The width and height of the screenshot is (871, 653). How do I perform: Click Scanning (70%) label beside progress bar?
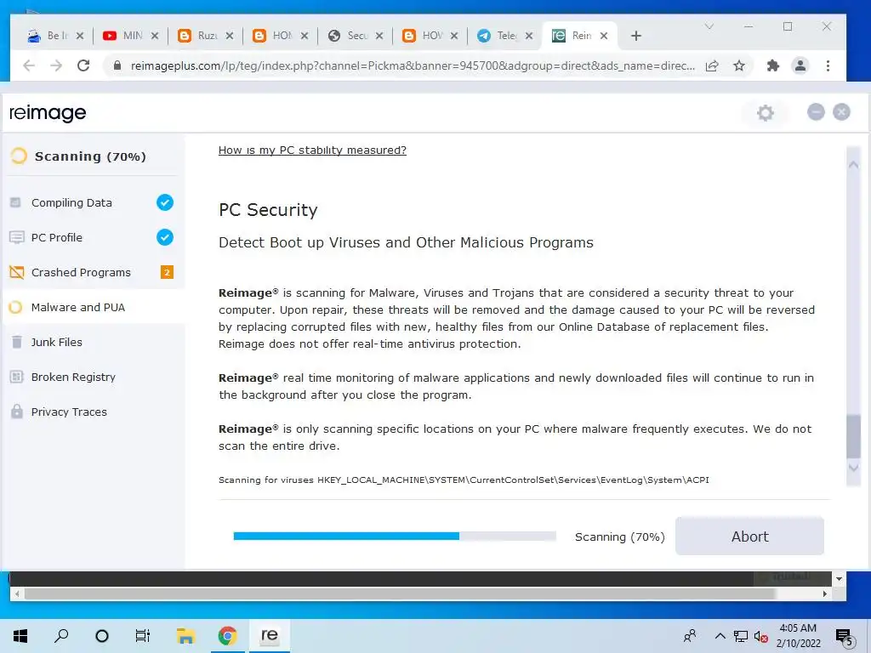click(619, 537)
